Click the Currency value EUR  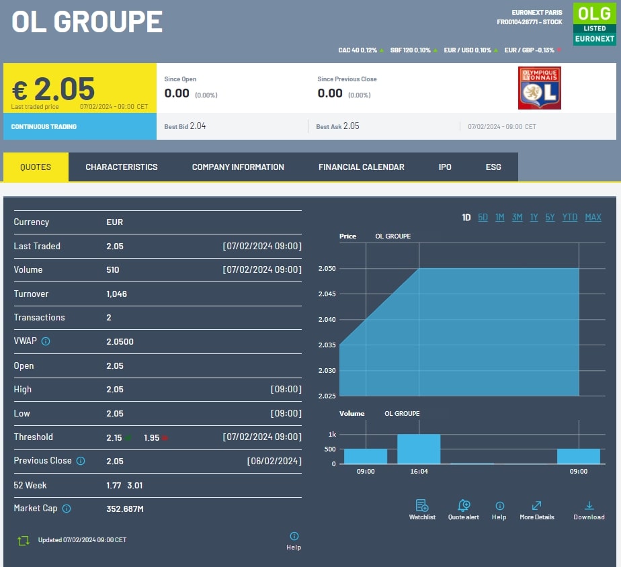115,222
